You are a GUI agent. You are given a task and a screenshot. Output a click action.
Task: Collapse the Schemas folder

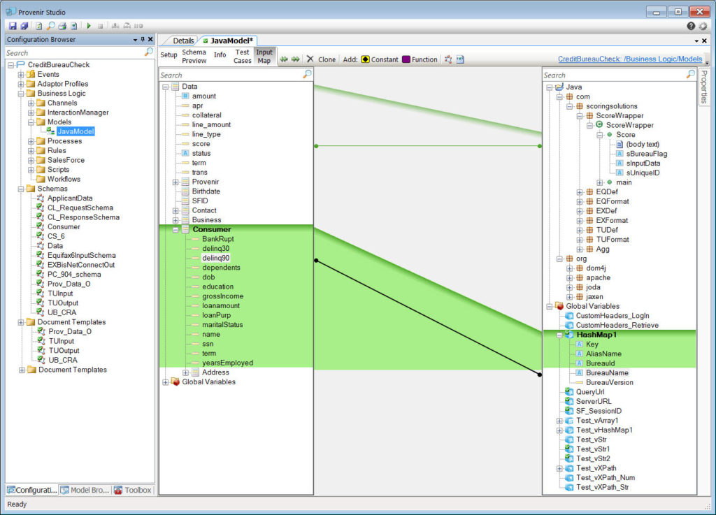pos(21,189)
